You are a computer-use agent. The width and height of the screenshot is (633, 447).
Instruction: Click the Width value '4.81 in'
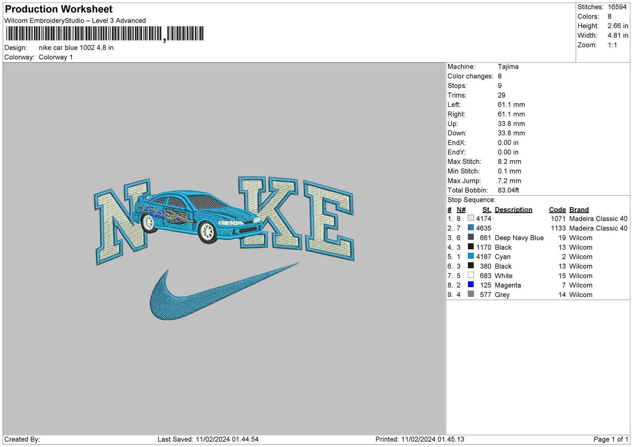point(618,35)
